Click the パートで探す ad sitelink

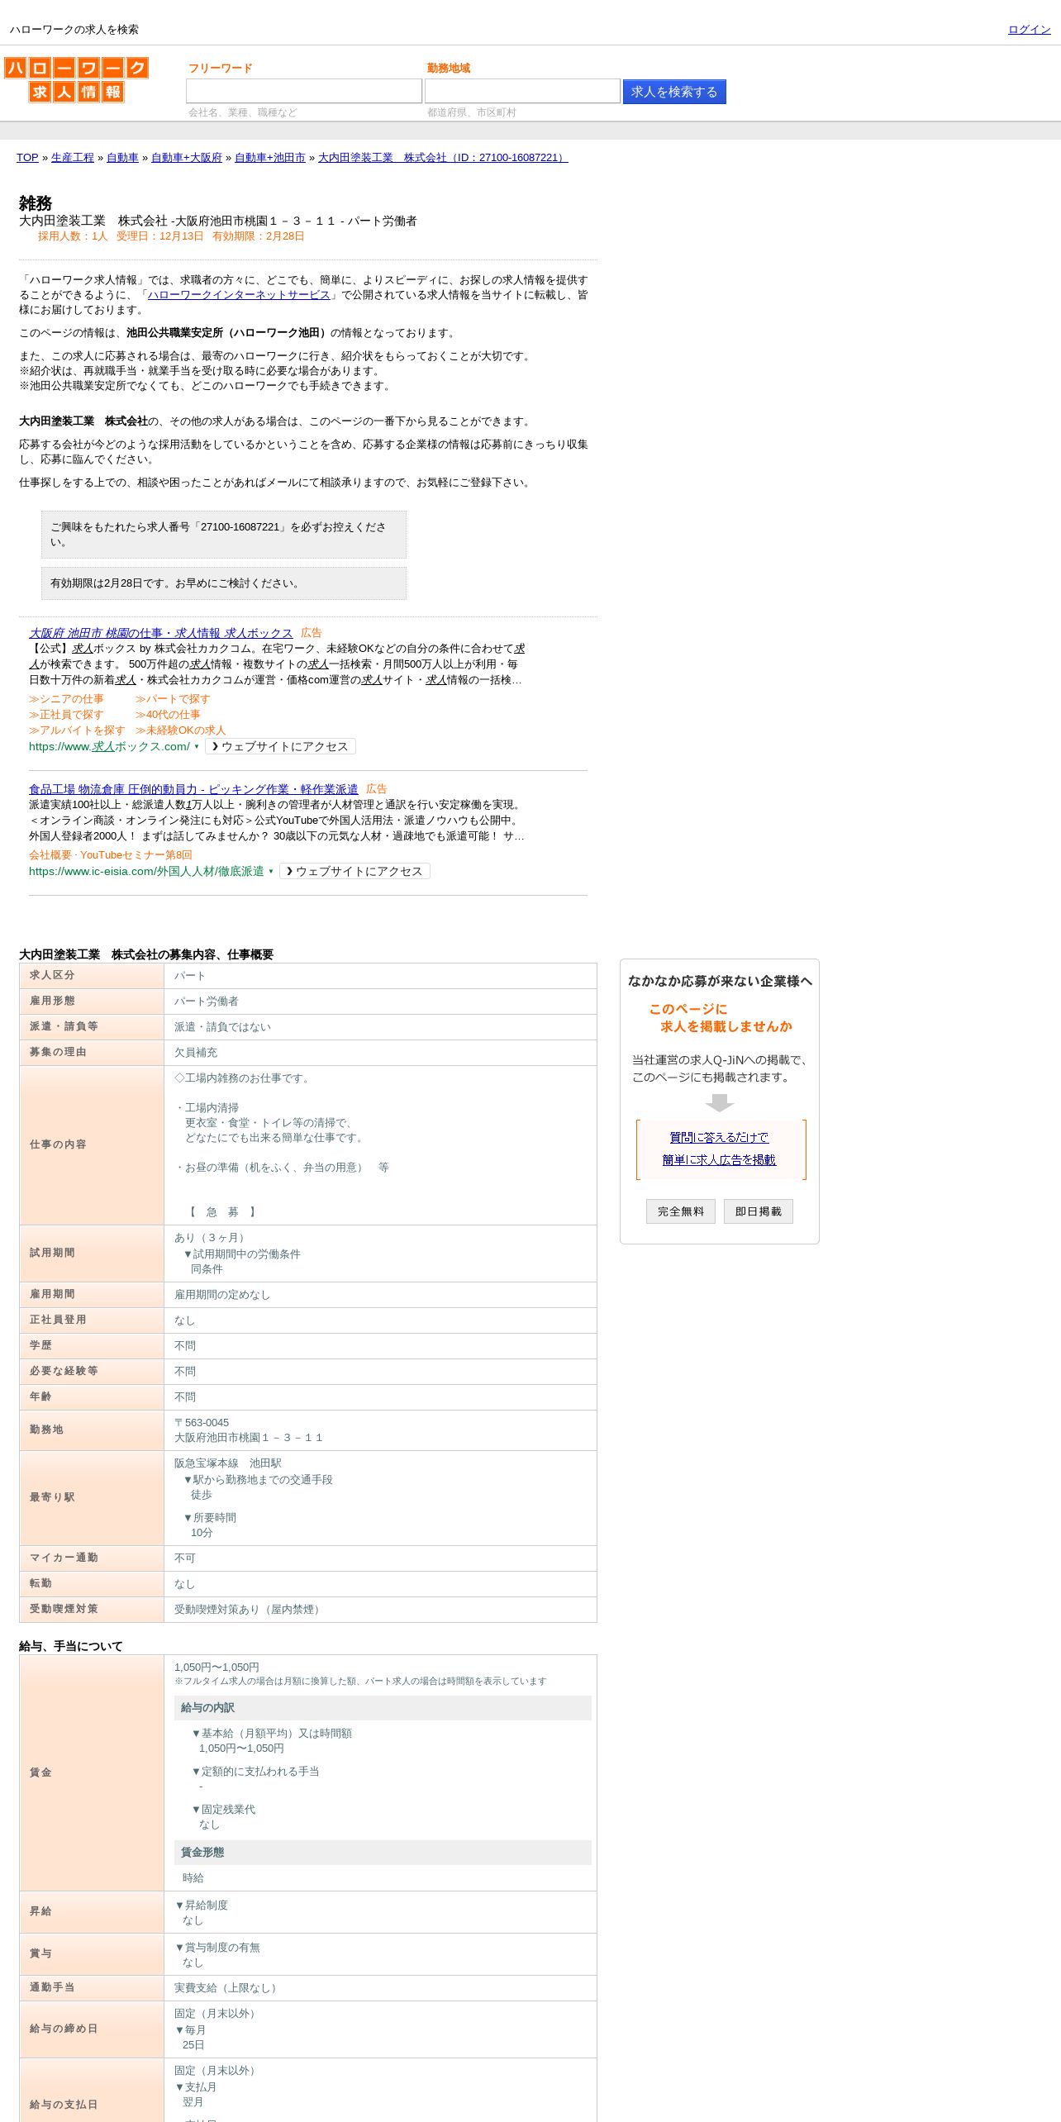click(x=173, y=699)
